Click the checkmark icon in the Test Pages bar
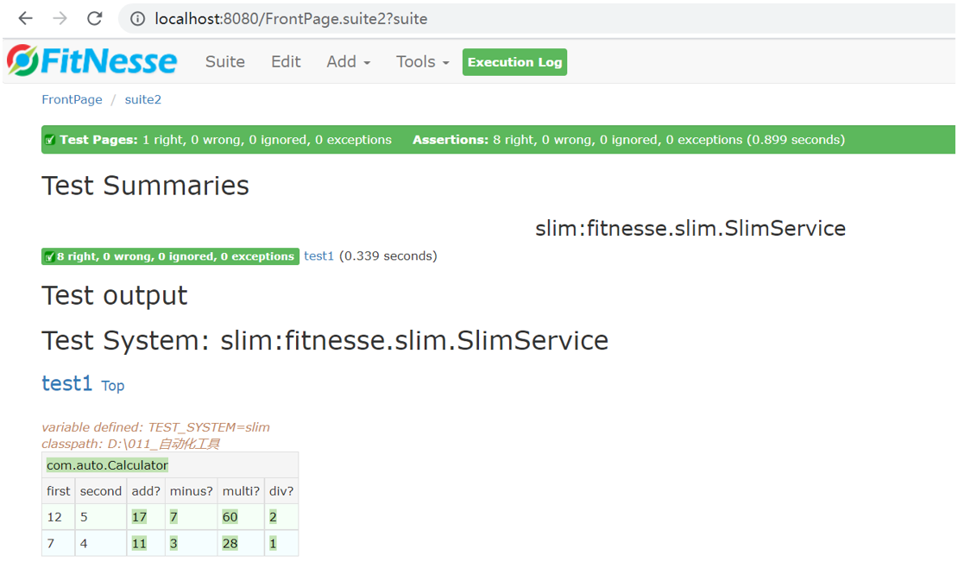Image resolution: width=958 pixels, height=587 pixels. [51, 140]
